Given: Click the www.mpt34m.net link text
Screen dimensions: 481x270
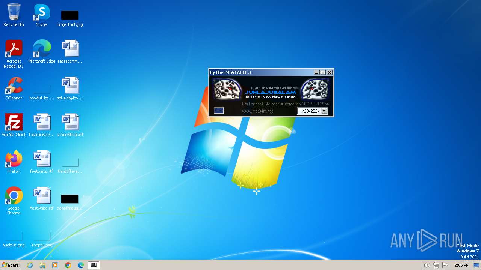Looking at the screenshot, I should pyautogui.click(x=257, y=111).
